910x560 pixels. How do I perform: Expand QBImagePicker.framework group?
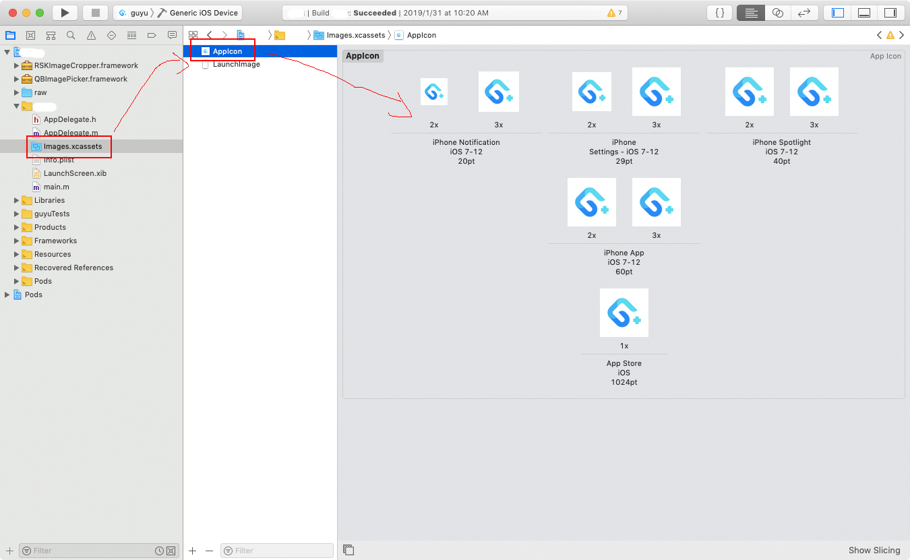pyautogui.click(x=17, y=79)
